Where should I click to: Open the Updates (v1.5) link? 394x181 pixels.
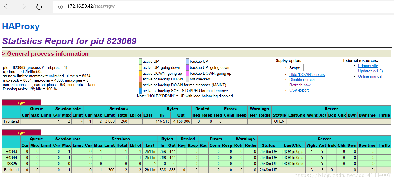point(370,71)
